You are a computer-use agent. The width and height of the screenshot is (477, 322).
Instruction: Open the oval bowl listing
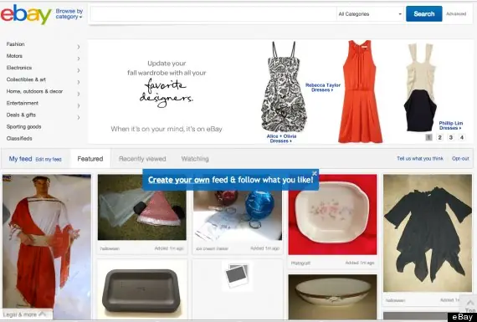coord(332,296)
